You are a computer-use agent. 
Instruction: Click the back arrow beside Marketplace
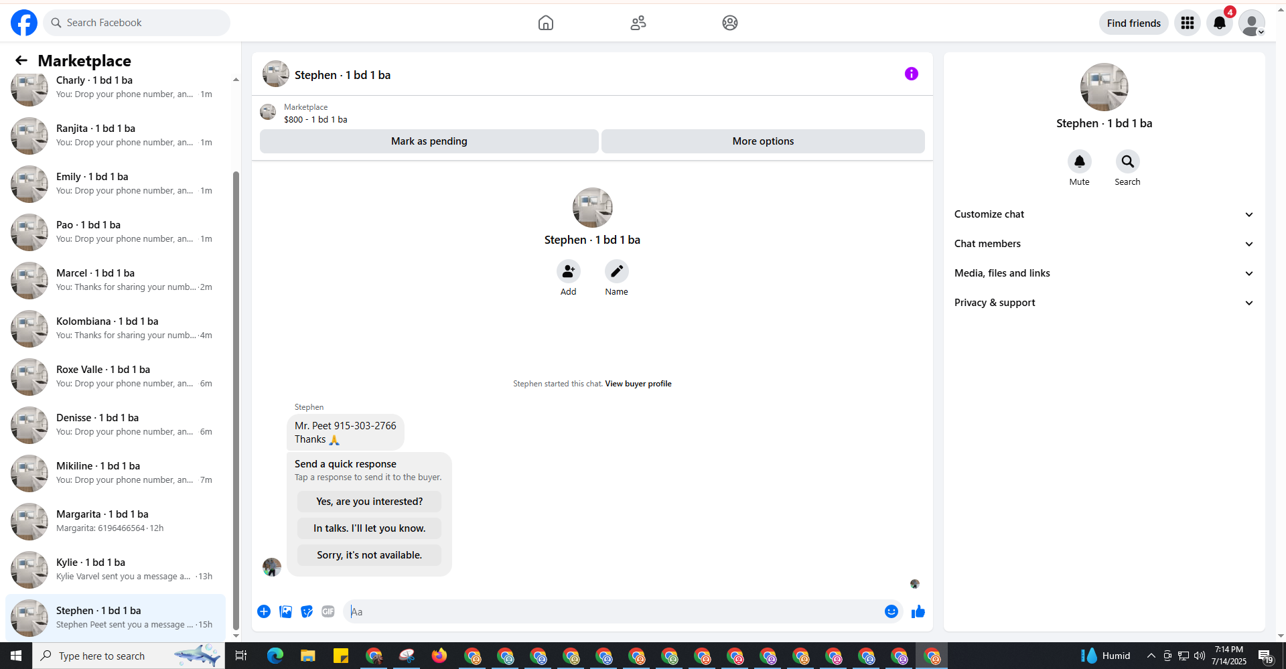[21, 61]
